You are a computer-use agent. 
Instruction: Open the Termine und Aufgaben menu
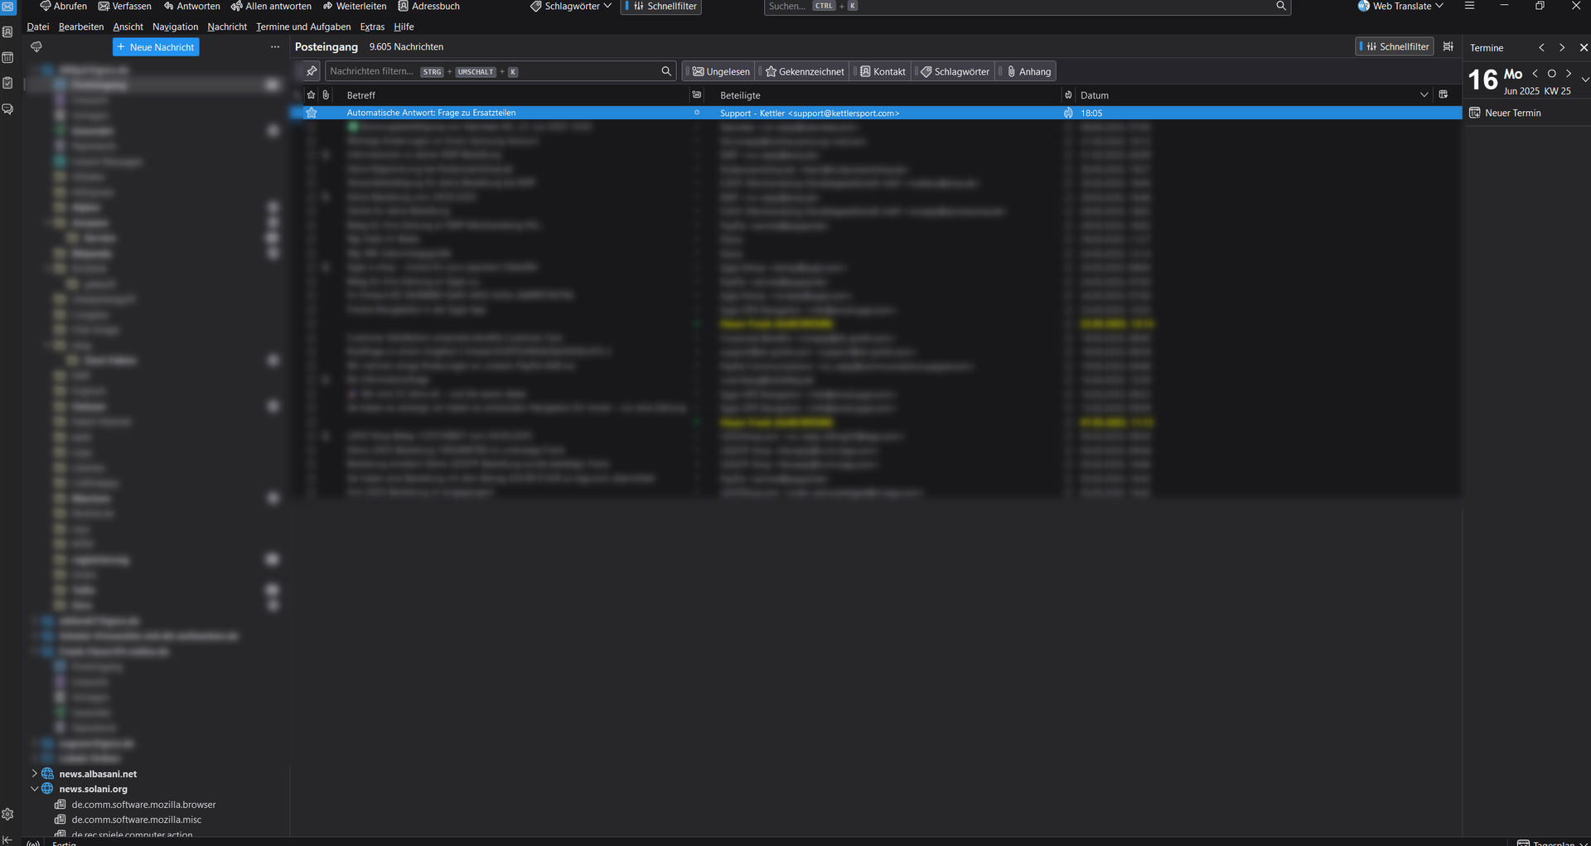click(x=303, y=27)
